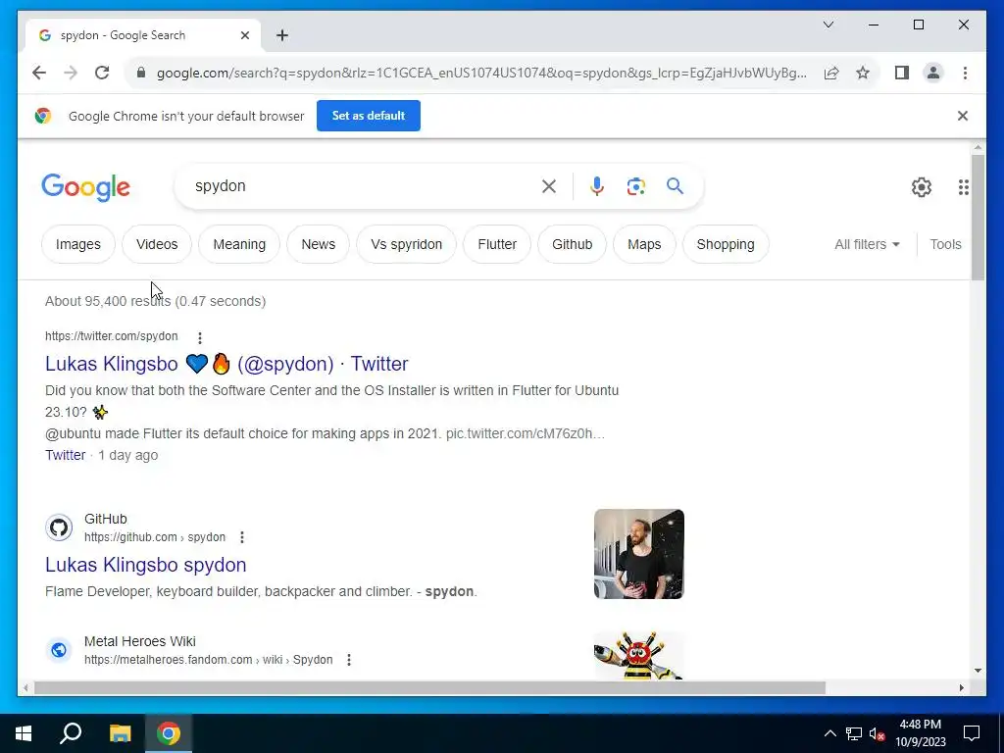This screenshot has height=753, width=1004.
Task: Open Windows taskbar search
Action: [x=71, y=733]
